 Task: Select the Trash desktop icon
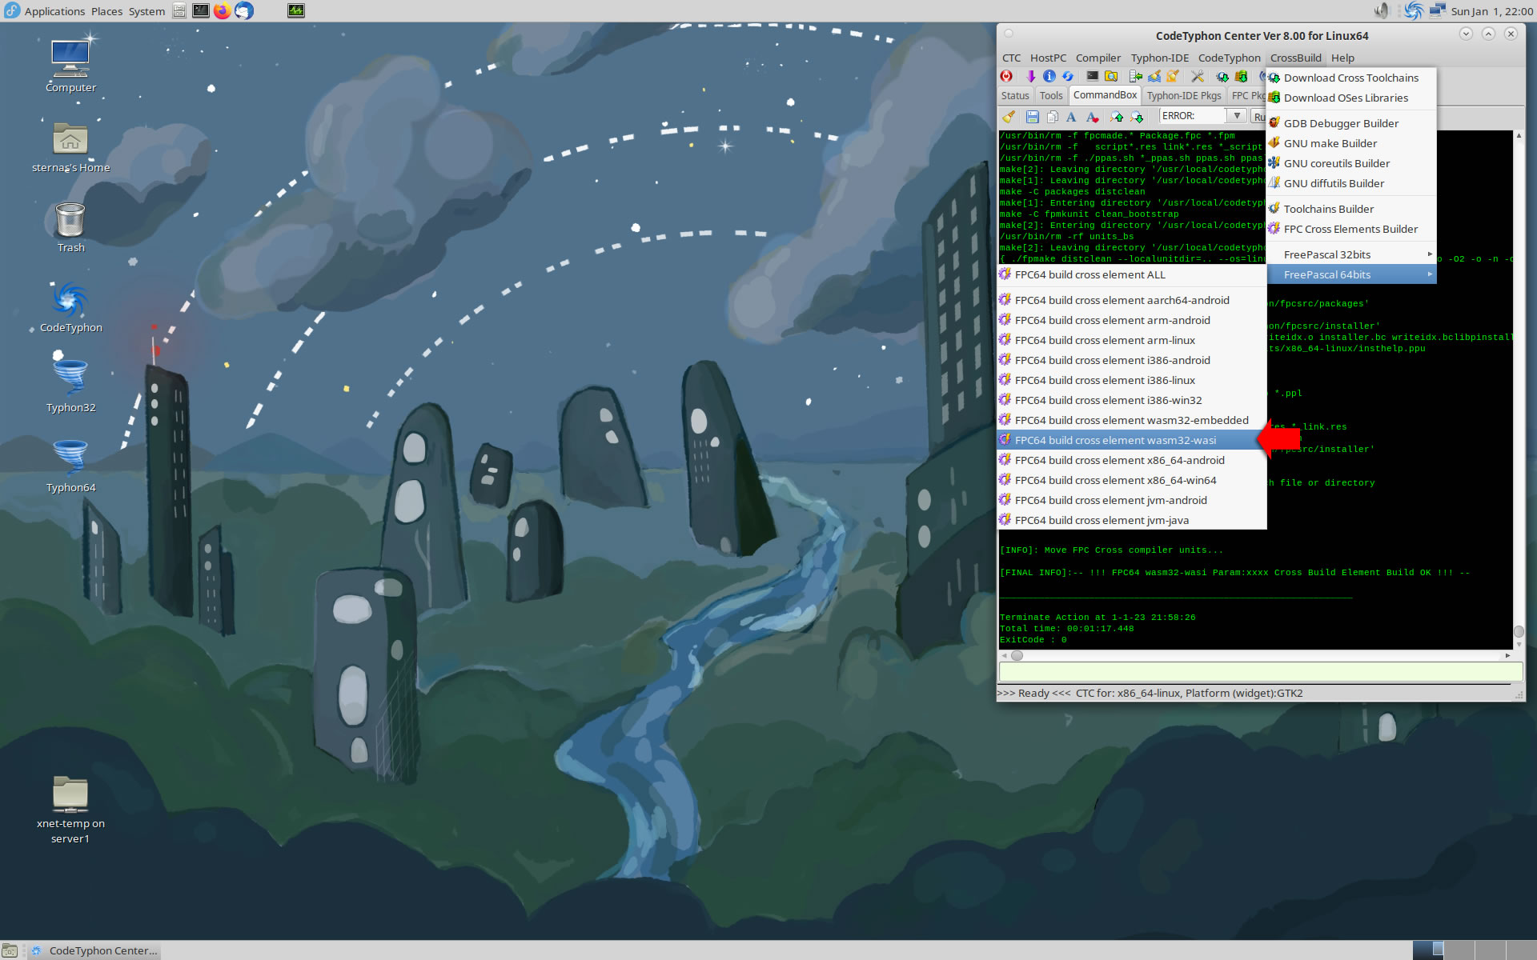(x=70, y=227)
